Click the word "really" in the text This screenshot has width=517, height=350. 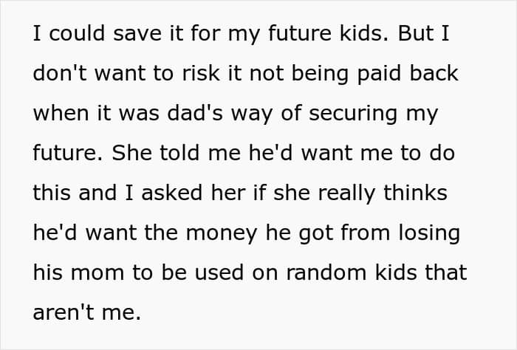[x=346, y=194]
